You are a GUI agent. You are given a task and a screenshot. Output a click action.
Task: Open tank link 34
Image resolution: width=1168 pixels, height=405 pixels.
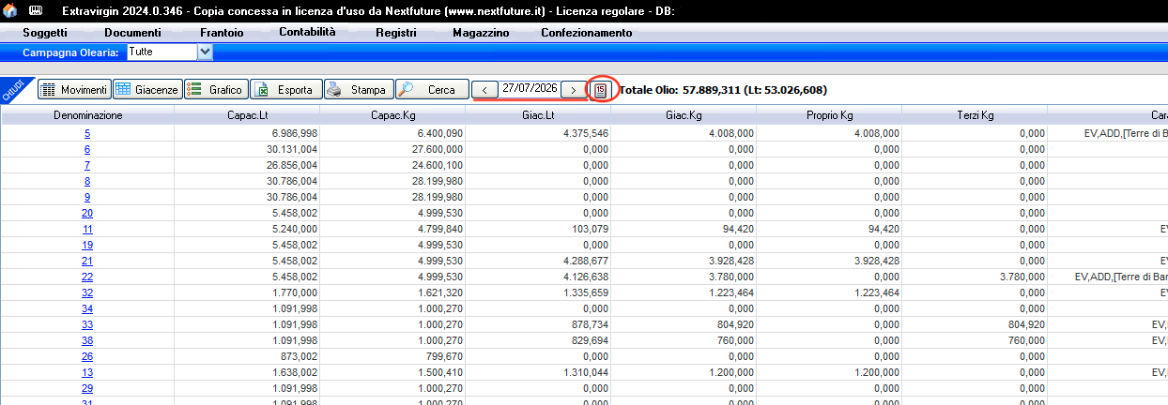87,308
